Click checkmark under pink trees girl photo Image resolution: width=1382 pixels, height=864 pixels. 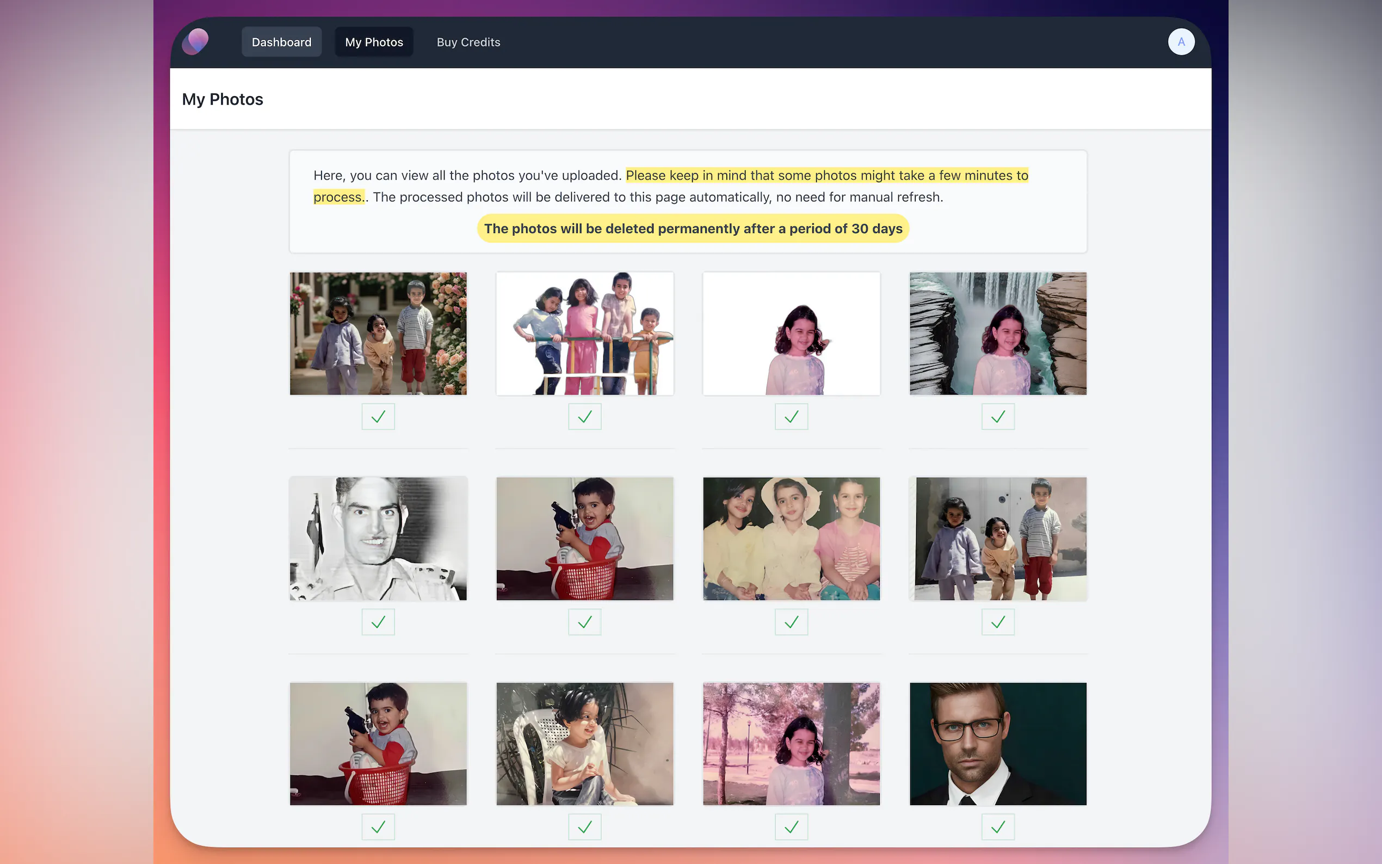coord(791,826)
